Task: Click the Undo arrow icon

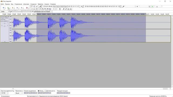Action: point(54,9)
